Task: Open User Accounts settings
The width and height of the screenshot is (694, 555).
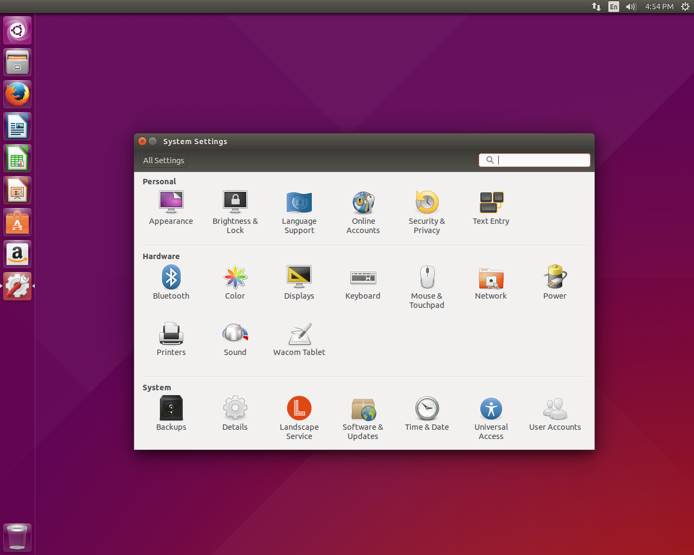Action: pos(555,414)
